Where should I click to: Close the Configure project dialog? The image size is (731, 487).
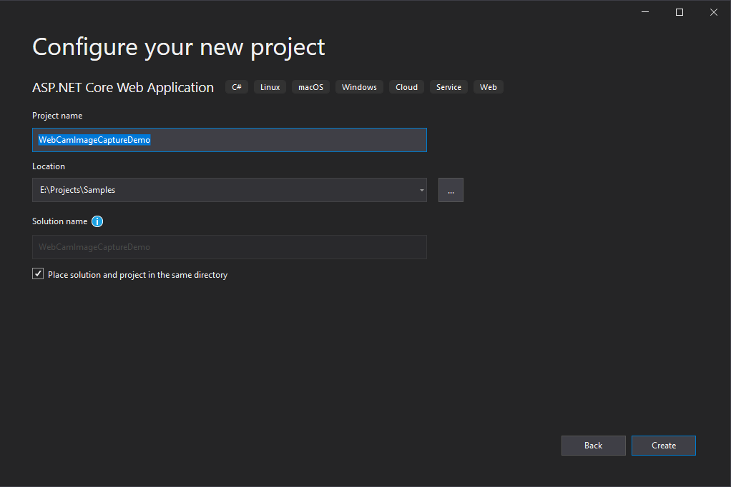[714, 12]
